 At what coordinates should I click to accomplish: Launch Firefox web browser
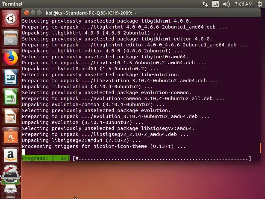tap(11, 58)
